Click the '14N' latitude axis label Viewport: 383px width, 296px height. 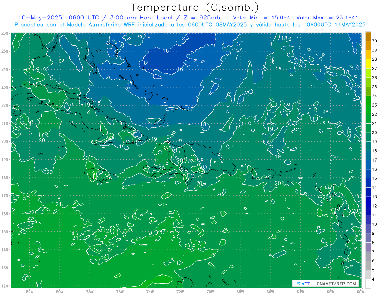[x=4, y=250]
